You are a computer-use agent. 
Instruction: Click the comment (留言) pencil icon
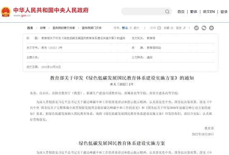click(x=184, y=28)
